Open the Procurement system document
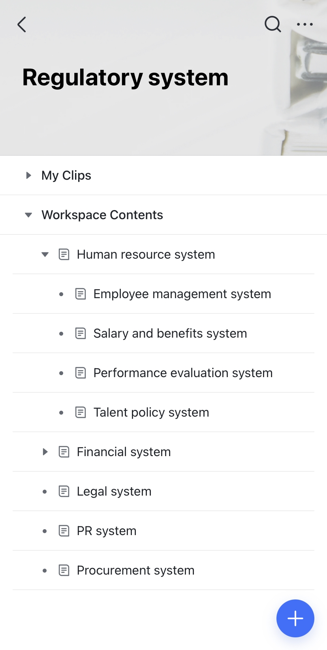 tap(135, 570)
